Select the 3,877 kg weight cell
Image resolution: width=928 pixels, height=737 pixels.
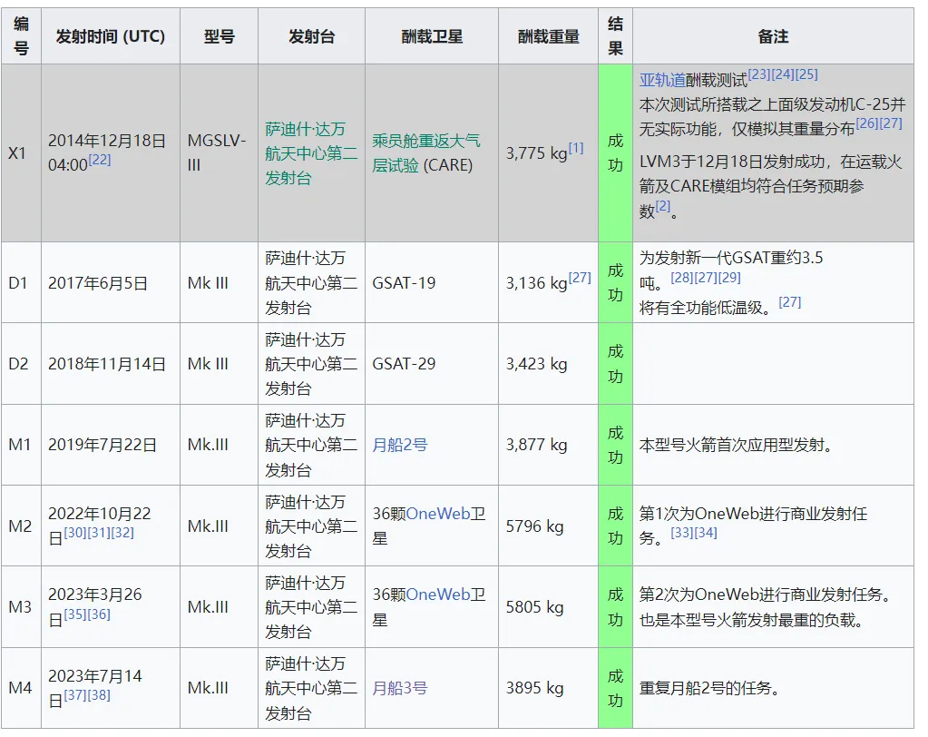(x=548, y=445)
